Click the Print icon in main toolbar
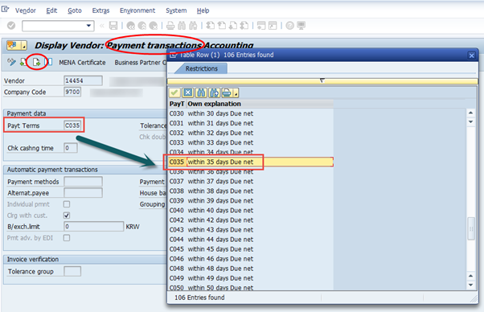This screenshot has width=484, height=312. [x=170, y=26]
